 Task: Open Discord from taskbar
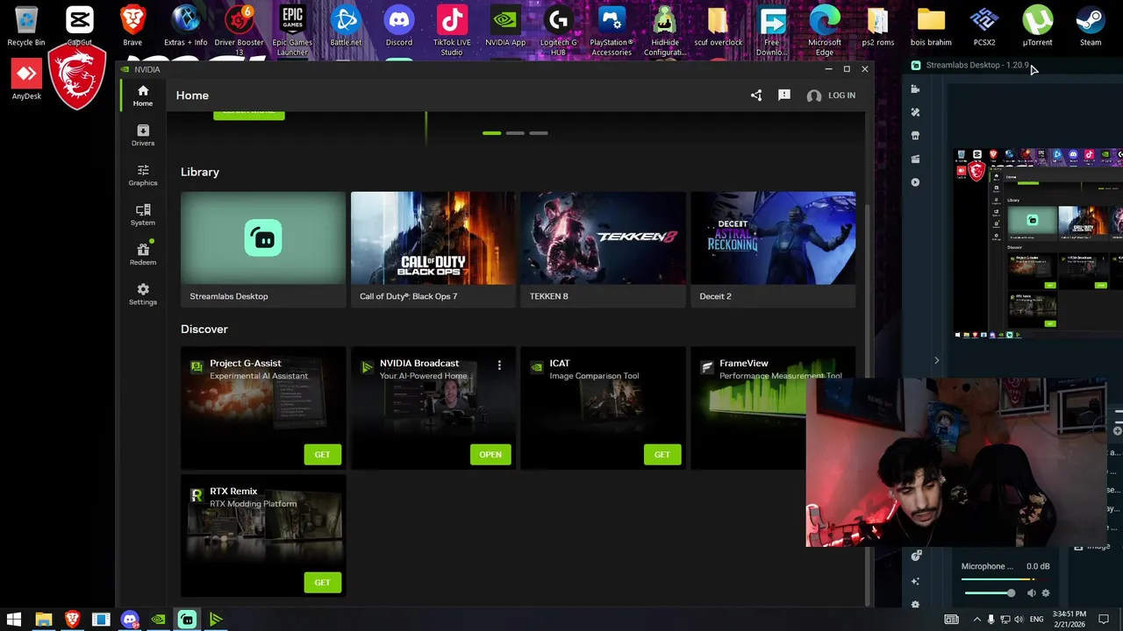pos(130,620)
